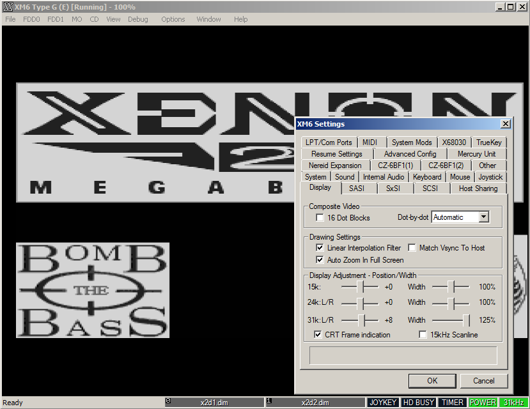Toggle CRT Frame indication checkbox
Screen dimensions: 530x409
point(318,334)
